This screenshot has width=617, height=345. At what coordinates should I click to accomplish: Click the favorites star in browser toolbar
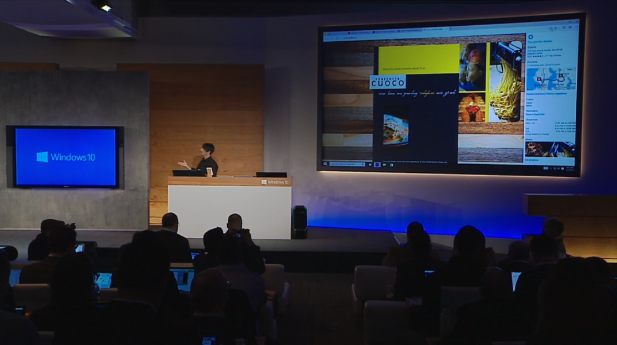tap(557, 27)
